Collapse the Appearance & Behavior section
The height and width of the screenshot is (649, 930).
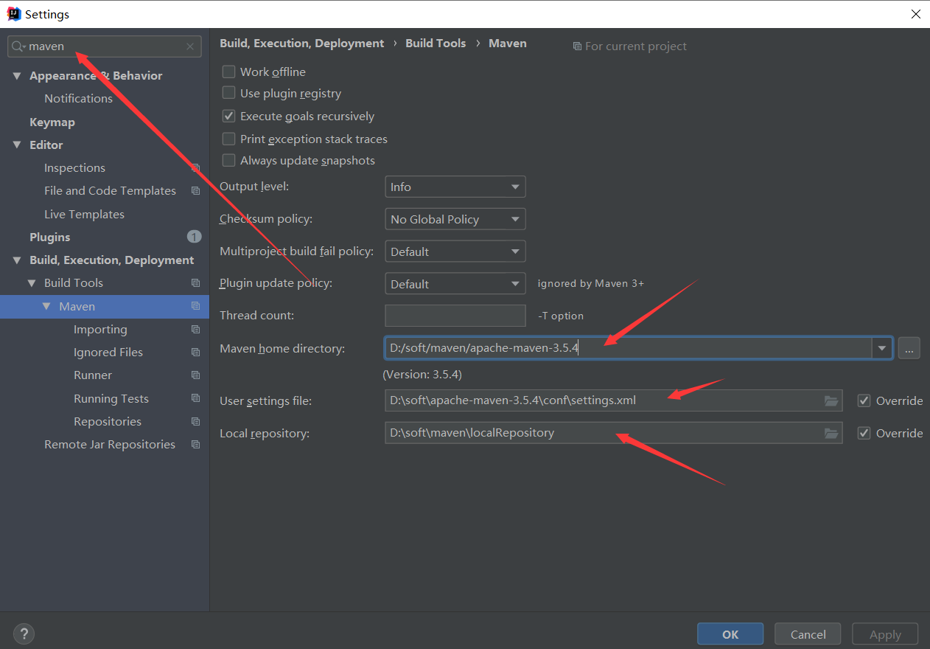coord(17,76)
